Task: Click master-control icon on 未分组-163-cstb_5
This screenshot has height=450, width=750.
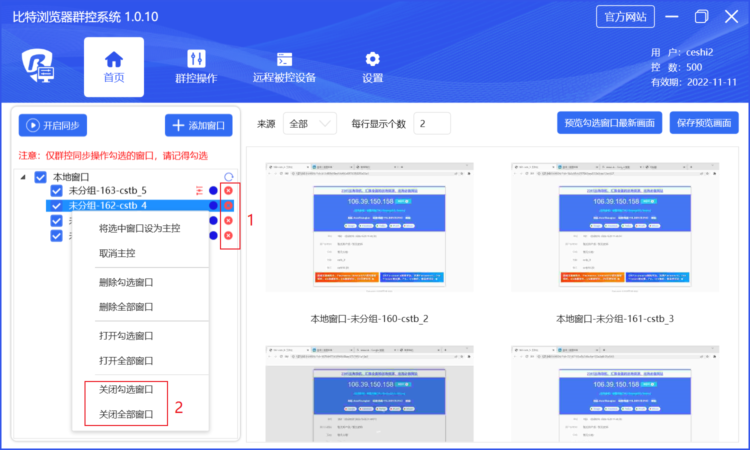Action: (199, 190)
